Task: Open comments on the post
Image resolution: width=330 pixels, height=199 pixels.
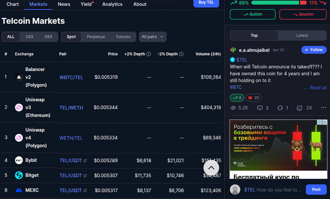Action: tap(260, 108)
